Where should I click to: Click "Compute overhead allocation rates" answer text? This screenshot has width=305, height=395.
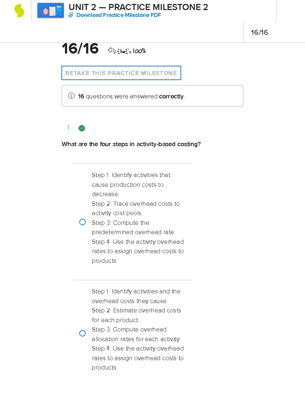[136, 334]
